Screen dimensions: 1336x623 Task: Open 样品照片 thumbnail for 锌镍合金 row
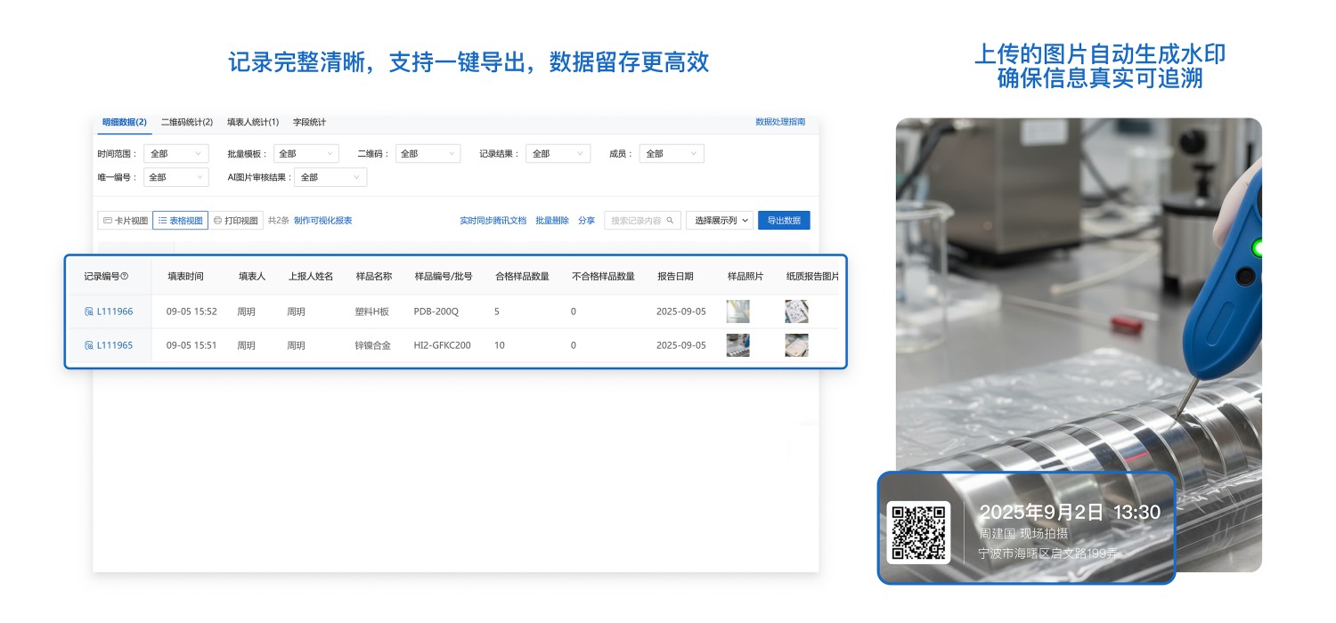(738, 345)
